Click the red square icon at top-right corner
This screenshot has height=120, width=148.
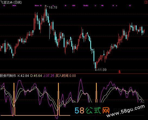coord(146,2)
